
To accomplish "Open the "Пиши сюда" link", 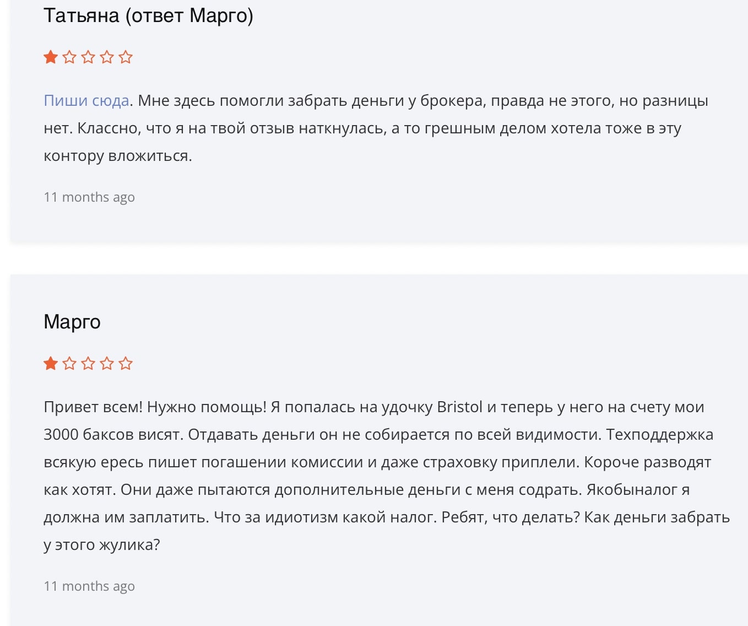I will [x=86, y=101].
